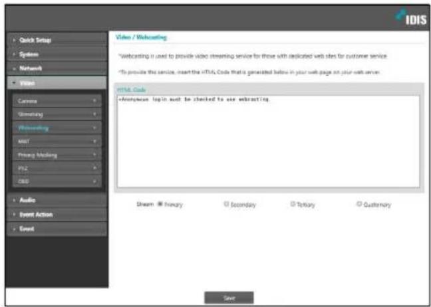The width and height of the screenshot is (431, 307).
Task: Open the Camera submenu
Action: click(57, 101)
